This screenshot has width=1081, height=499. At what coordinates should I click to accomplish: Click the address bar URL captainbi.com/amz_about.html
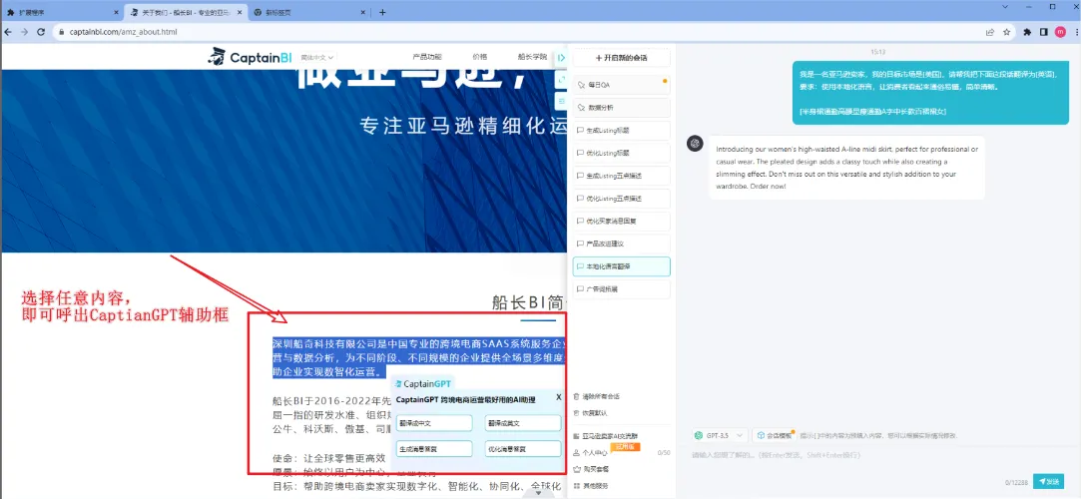tap(124, 32)
